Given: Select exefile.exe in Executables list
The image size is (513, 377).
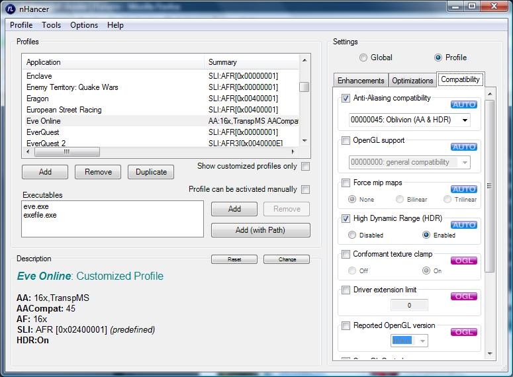Looking at the screenshot, I should (40, 215).
